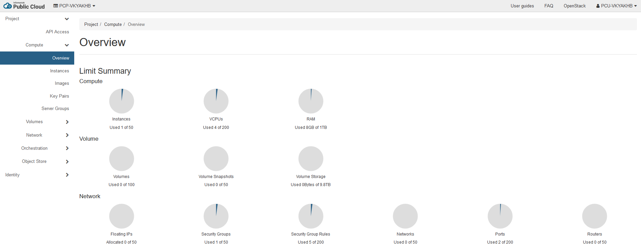Click the Project breadcrumb link
641x249 pixels.
point(91,24)
